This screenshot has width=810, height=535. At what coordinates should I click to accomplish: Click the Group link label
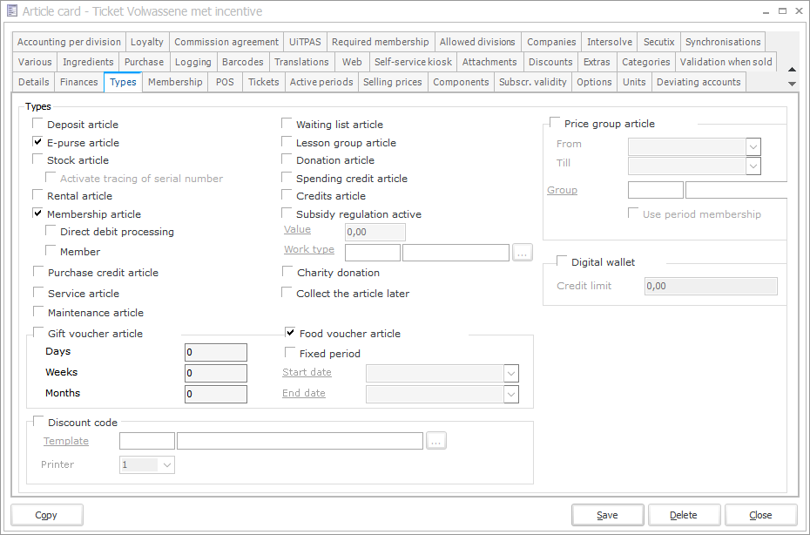point(562,190)
